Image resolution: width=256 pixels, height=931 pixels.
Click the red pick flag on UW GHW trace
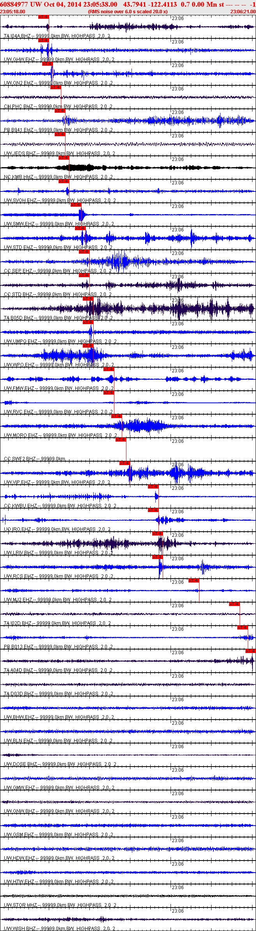[x=43, y=40]
